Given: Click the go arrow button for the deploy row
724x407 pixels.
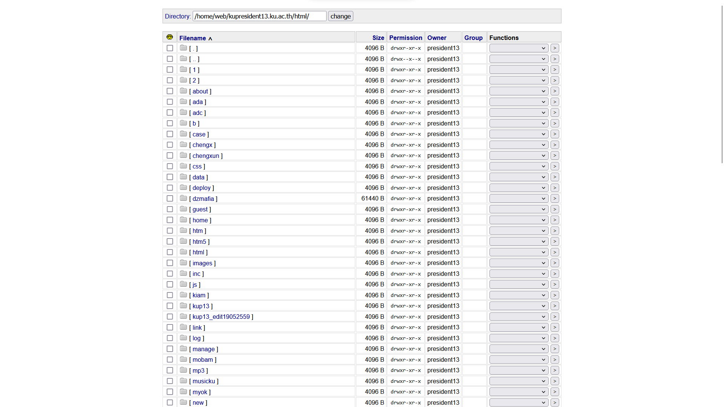Looking at the screenshot, I should pyautogui.click(x=555, y=188).
